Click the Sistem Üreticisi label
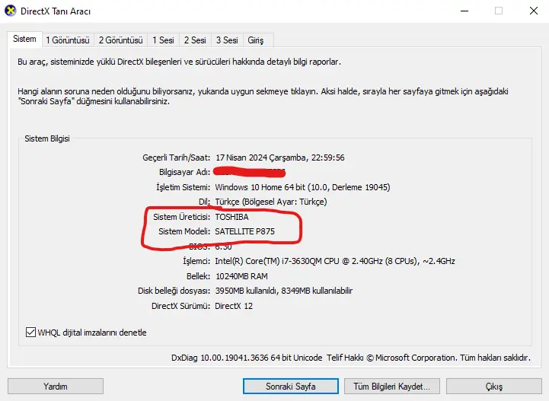Image resolution: width=549 pixels, height=401 pixels. tap(181, 217)
